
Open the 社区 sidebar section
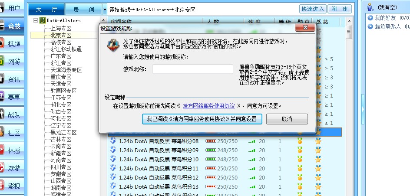coord(12,133)
